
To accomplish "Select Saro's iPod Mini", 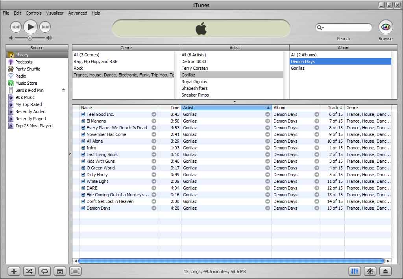I will 30,90.
